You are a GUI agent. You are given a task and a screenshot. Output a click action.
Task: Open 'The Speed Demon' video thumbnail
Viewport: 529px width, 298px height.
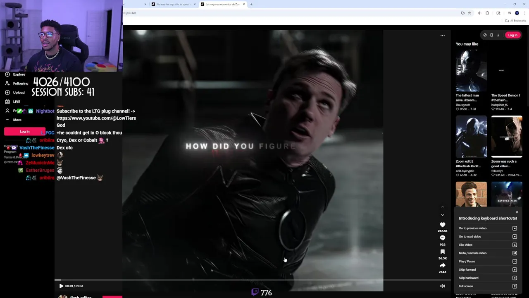(507, 70)
